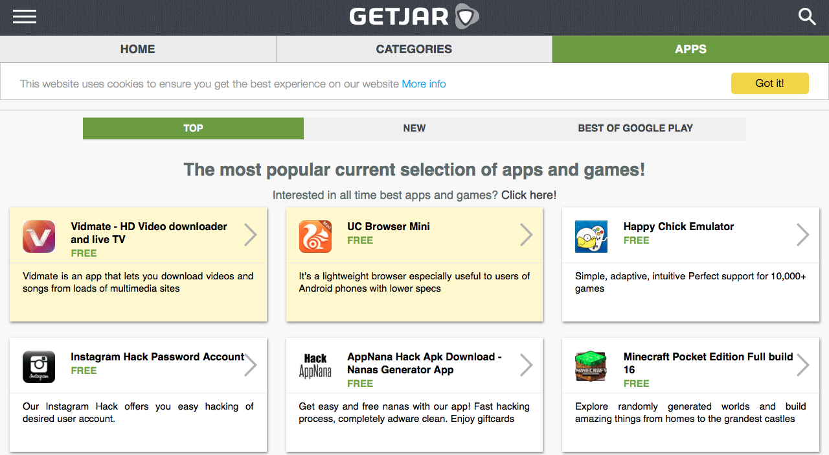Switch to the CATEGORIES tab
The image size is (829, 455).
tap(414, 49)
